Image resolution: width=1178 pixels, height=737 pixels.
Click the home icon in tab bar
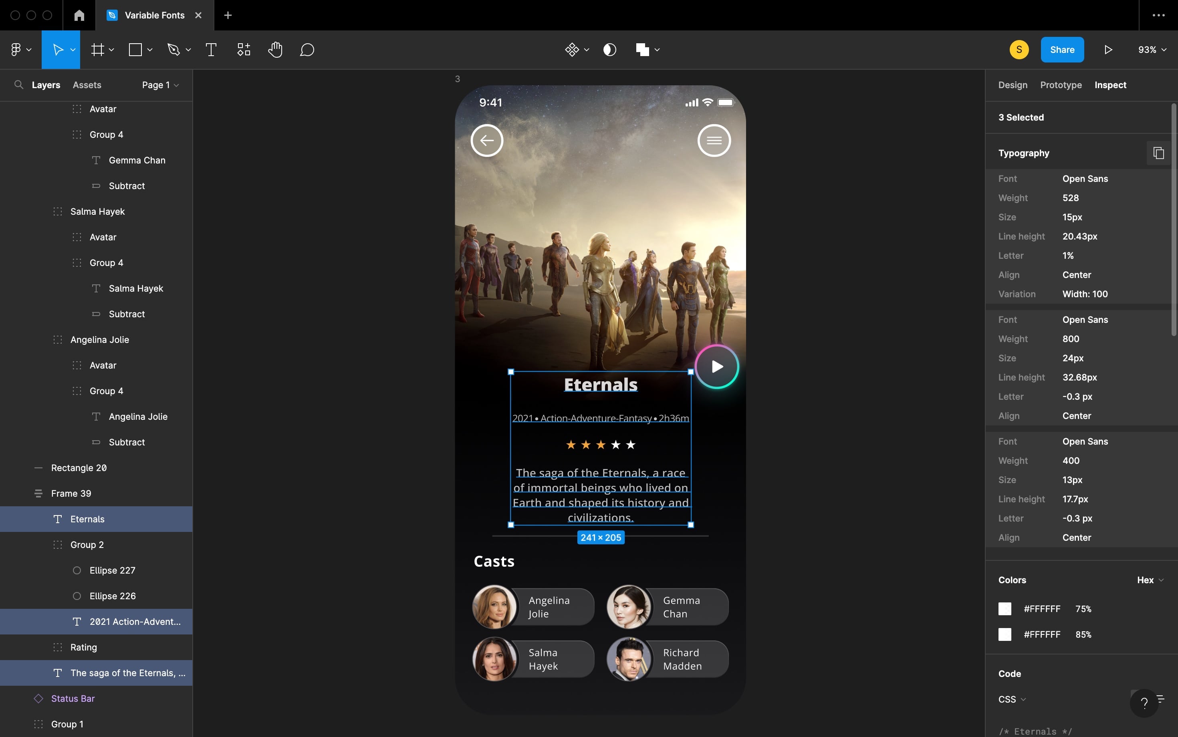coord(79,15)
